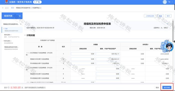
Task: Edit row 2 货物及劳务 amount field
Action: pos(83,59)
